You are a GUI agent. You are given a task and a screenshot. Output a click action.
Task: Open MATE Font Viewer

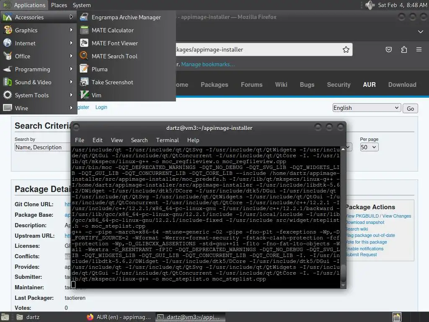coord(126,43)
